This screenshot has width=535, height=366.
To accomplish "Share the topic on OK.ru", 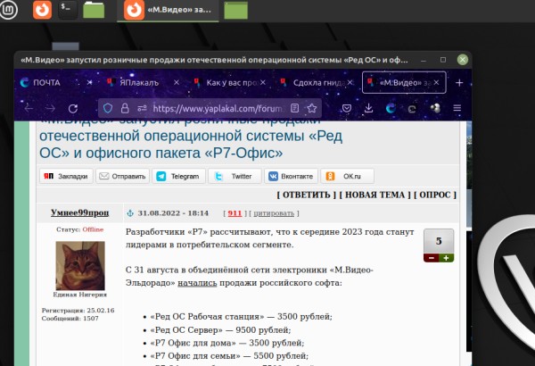I will [348, 176].
